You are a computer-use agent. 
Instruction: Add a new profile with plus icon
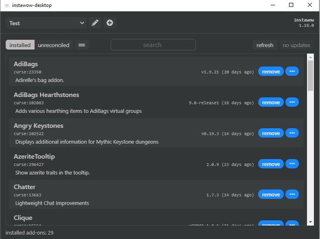pyautogui.click(x=109, y=23)
